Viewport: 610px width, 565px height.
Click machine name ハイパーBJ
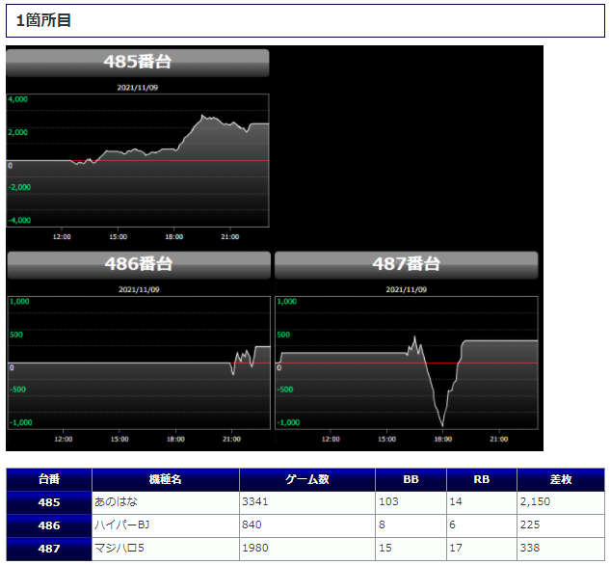(121, 525)
